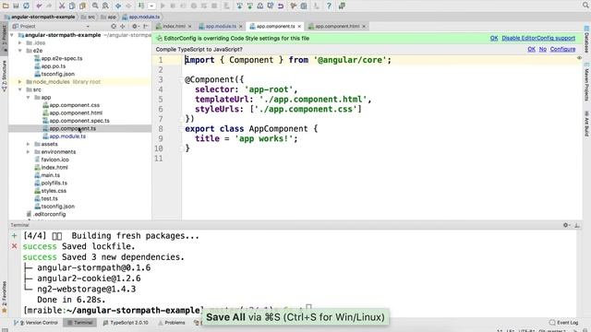This screenshot has width=591, height=332.
Task: Click the Copy icon in toolbar
Action: click(x=72, y=6)
